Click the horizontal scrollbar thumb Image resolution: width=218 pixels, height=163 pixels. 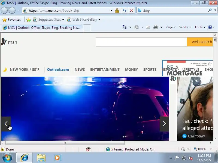coord(65,143)
